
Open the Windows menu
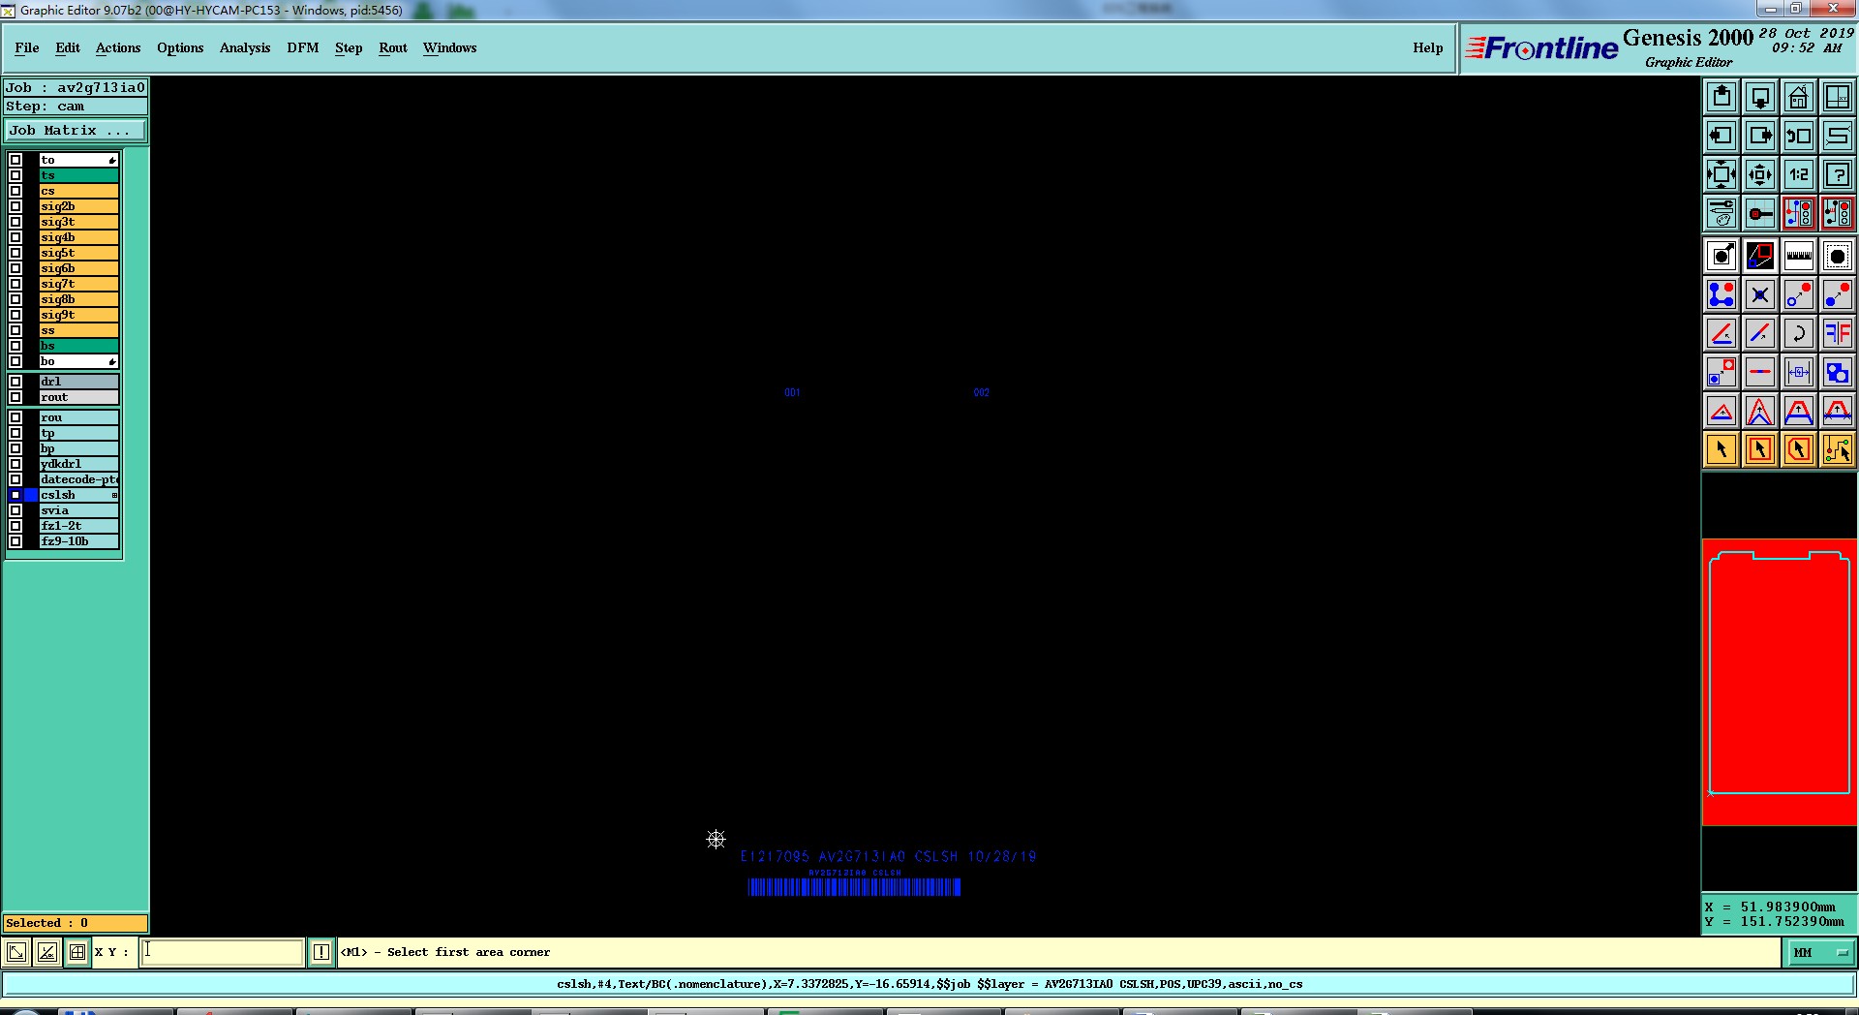450,47
